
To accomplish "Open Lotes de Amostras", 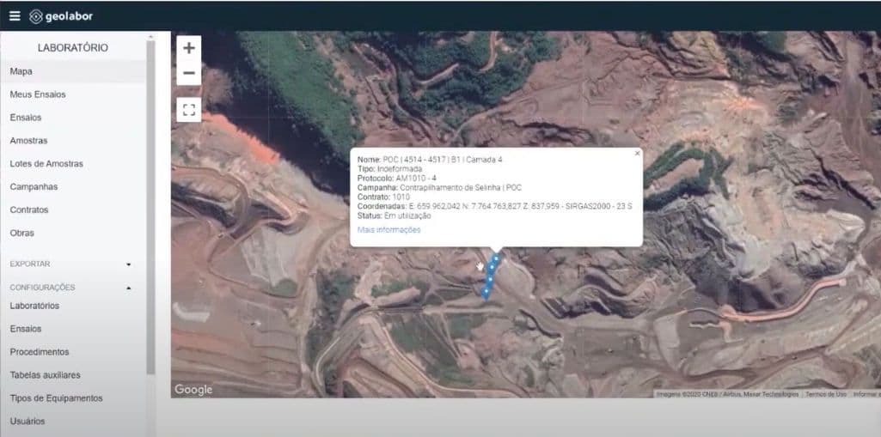I will pos(46,164).
